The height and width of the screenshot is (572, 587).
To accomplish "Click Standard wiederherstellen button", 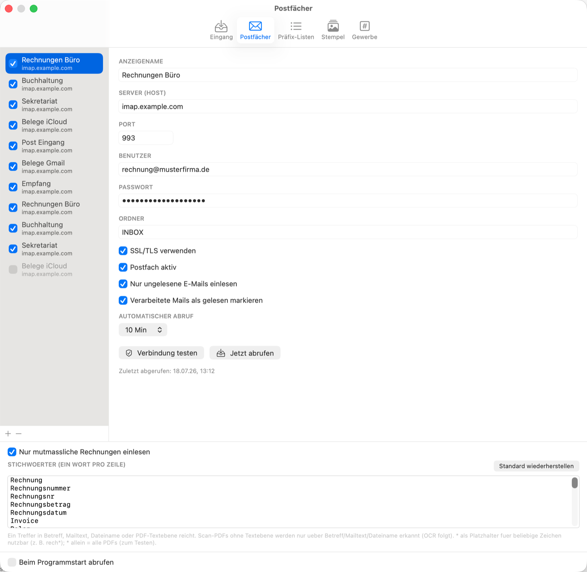I will [536, 466].
